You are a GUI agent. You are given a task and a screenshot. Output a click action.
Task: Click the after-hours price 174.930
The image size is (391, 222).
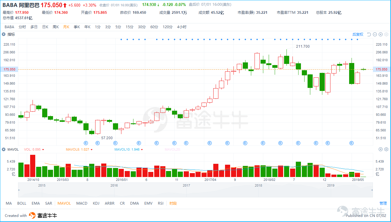pyautogui.click(x=149, y=5)
